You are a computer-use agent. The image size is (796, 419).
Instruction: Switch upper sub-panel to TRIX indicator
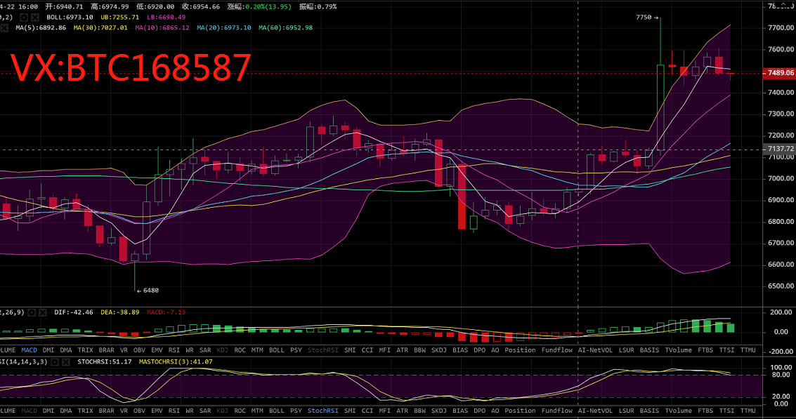coord(85,350)
